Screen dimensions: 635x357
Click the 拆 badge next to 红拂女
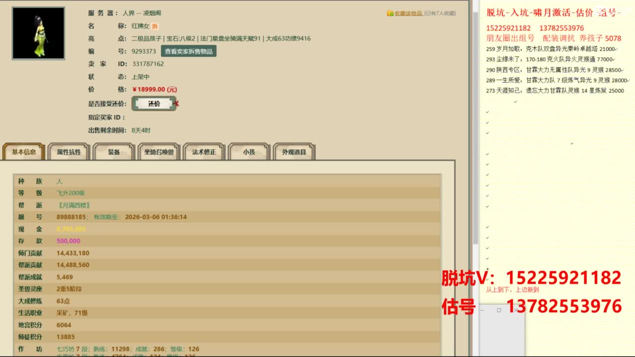tap(155, 26)
